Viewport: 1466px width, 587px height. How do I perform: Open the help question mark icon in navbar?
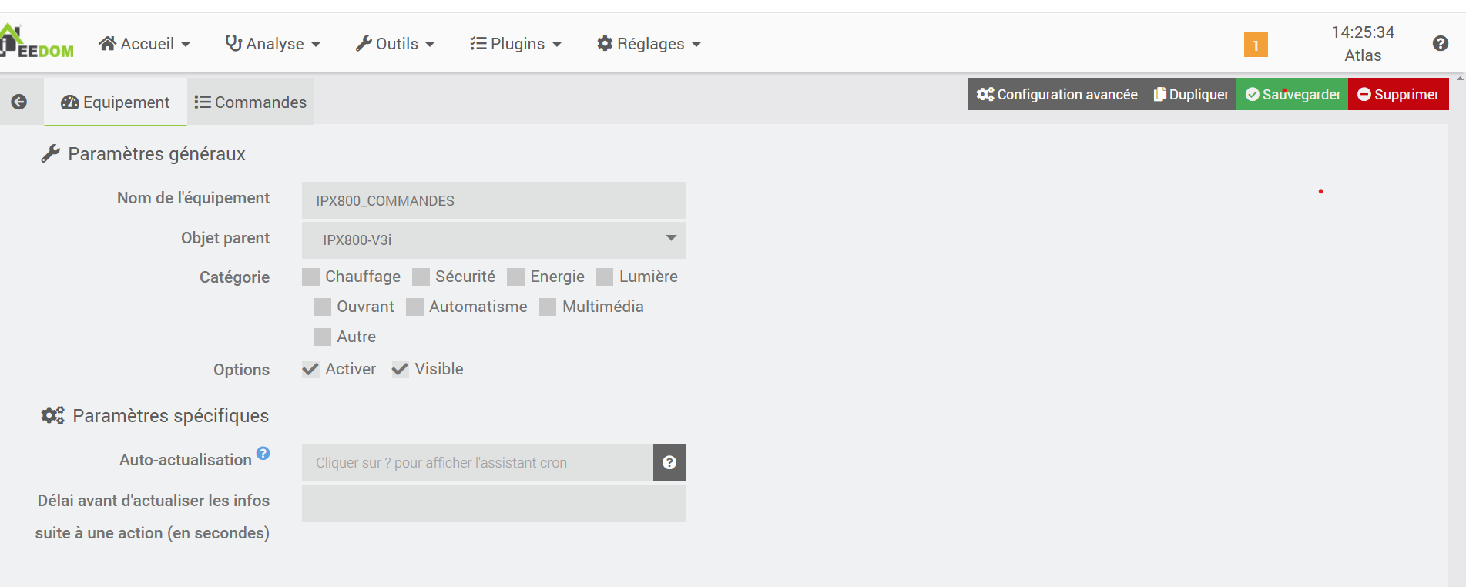1440,44
